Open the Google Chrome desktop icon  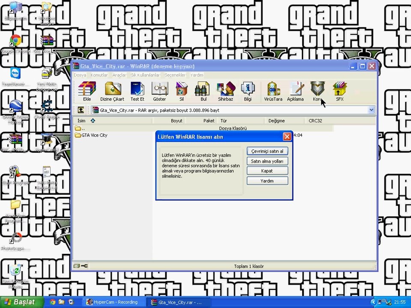[15, 44]
